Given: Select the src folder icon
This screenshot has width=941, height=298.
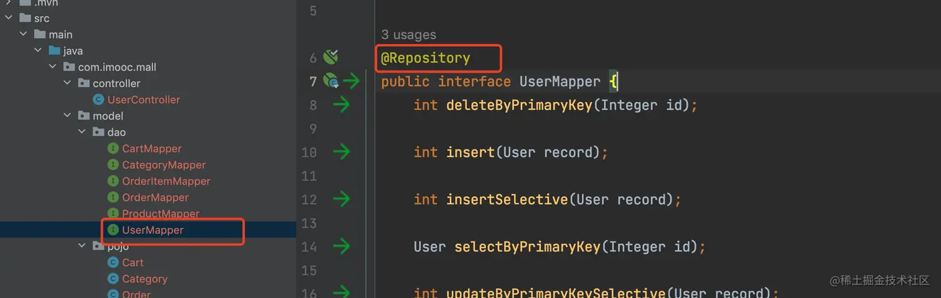Looking at the screenshot, I should (x=24, y=18).
